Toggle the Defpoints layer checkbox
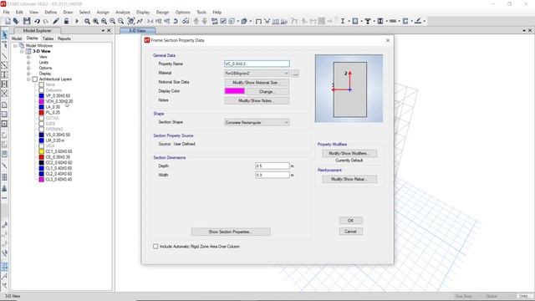Viewport: 535px width, 301px height. tap(41, 90)
